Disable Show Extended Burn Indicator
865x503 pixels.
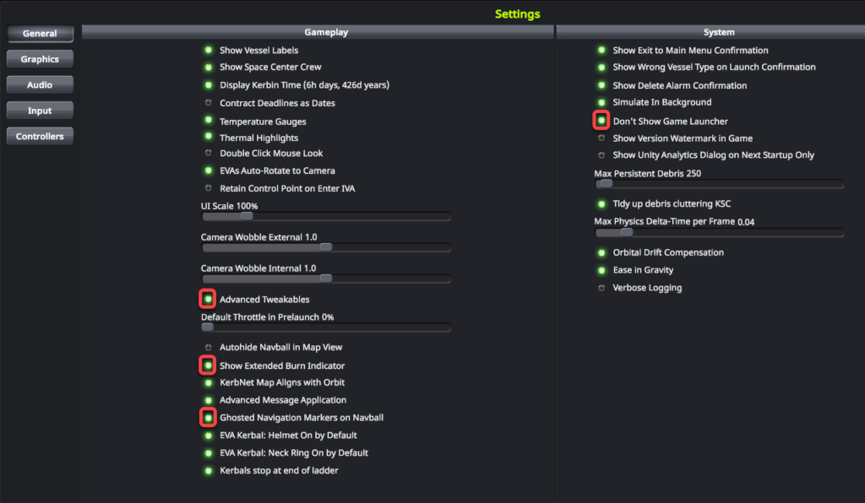(x=207, y=365)
